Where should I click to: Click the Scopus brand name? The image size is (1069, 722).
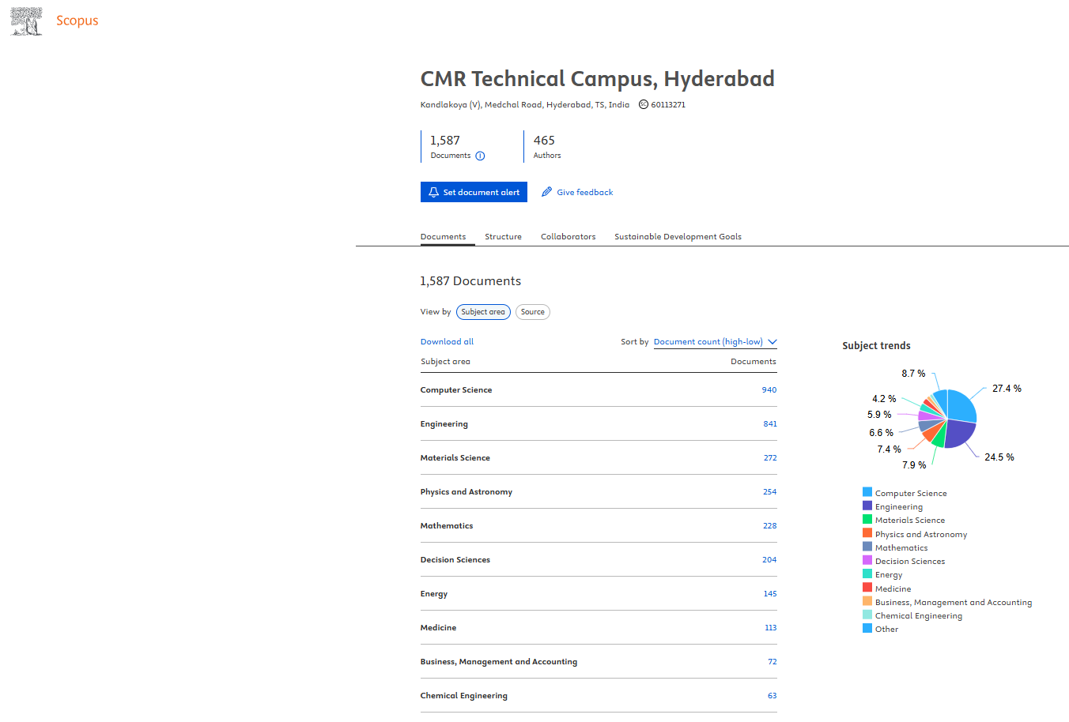tap(77, 21)
